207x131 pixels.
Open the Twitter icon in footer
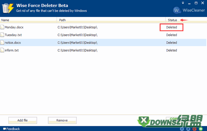(188, 129)
